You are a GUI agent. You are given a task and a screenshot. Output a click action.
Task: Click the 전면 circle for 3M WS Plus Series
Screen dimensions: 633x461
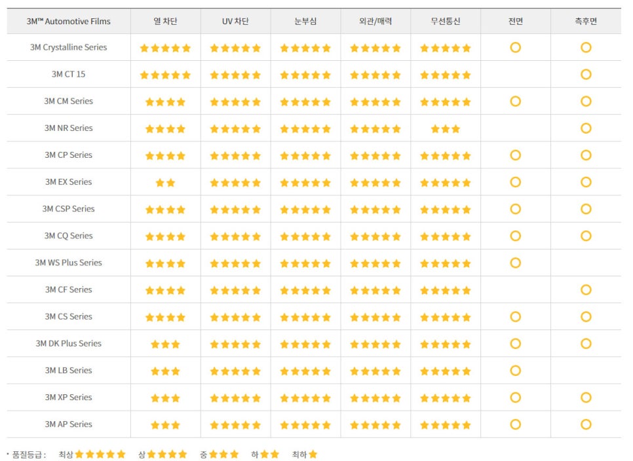point(515,263)
